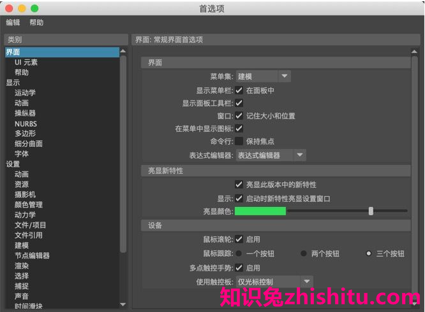Select 运动学 in category list
Screen dimensions: 425x312
point(25,93)
